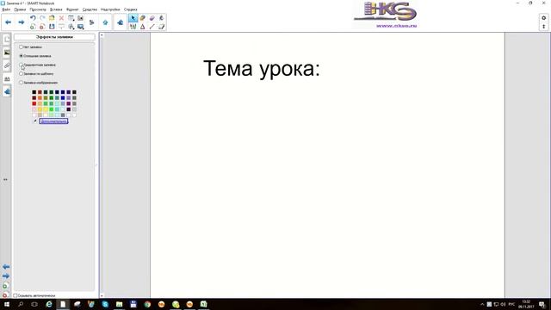
Task: Open Skype from the taskbar
Action: tap(105, 304)
